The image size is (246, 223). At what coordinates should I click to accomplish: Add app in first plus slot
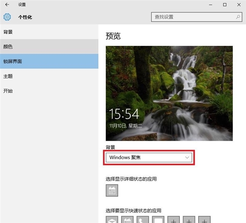click(x=173, y=220)
